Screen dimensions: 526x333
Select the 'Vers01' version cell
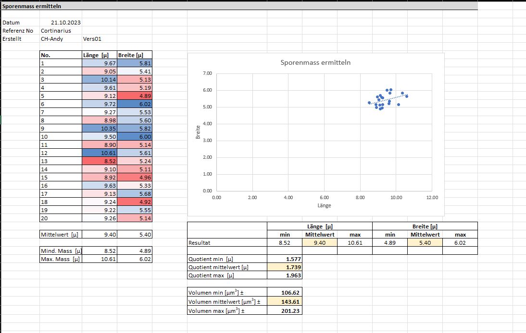[x=92, y=39]
